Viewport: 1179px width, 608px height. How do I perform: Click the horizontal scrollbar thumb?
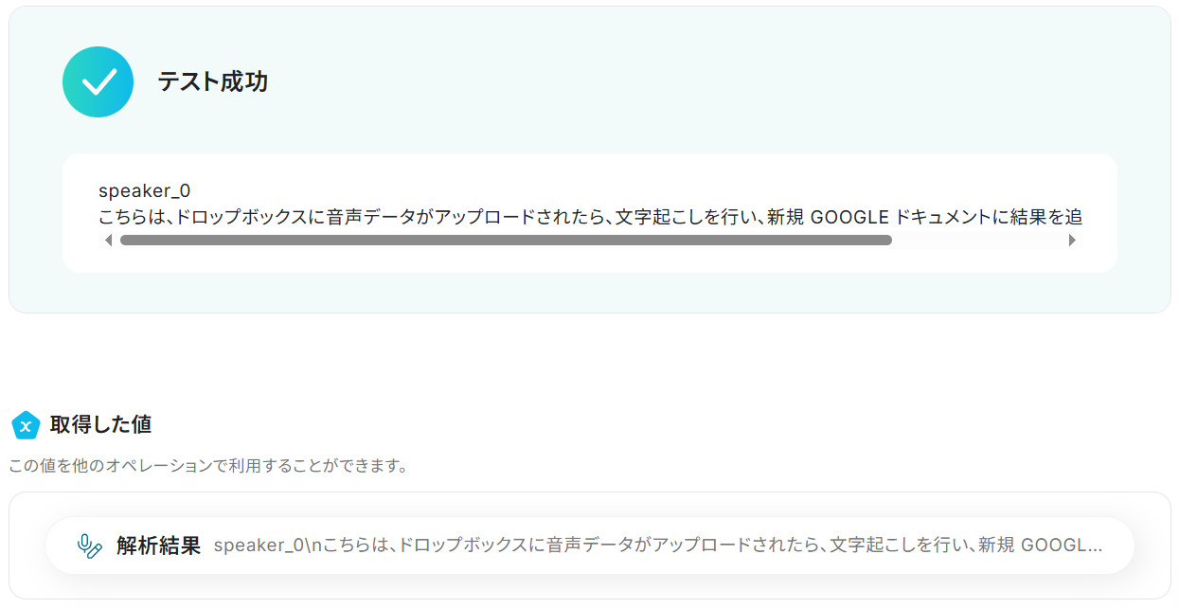click(x=506, y=241)
